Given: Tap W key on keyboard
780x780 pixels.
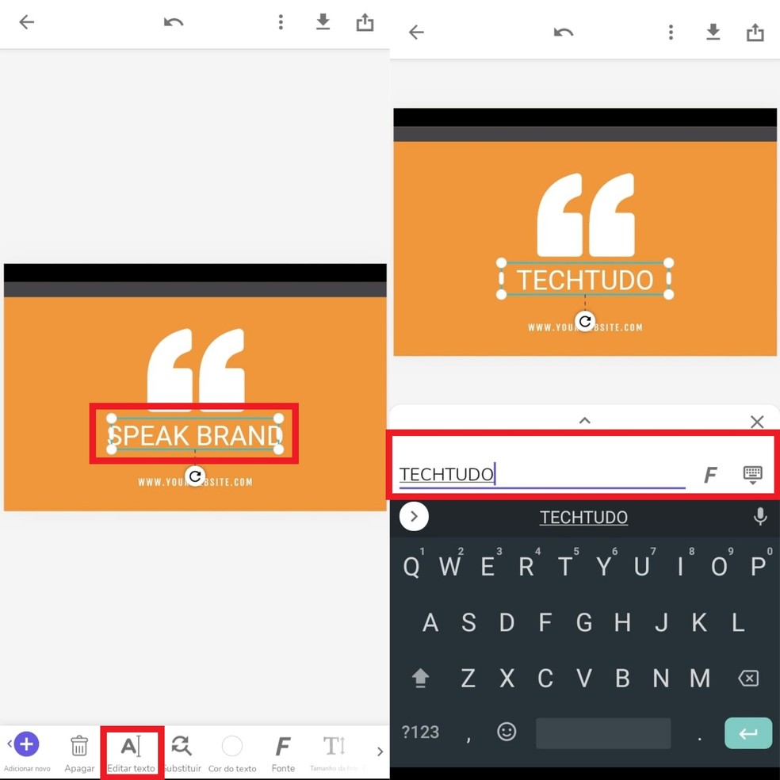Looking at the screenshot, I should click(x=449, y=566).
